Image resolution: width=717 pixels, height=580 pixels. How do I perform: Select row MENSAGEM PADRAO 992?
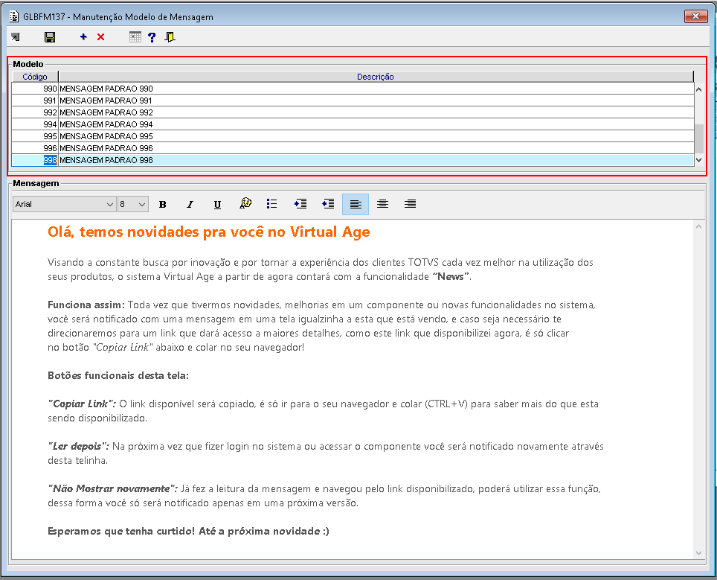coord(353,112)
